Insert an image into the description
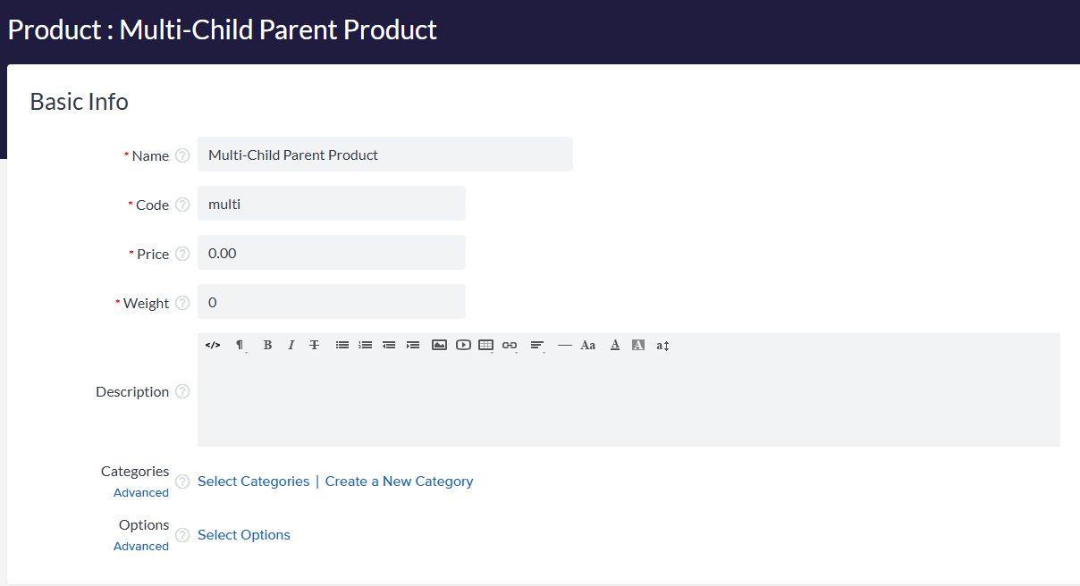The image size is (1080, 586). point(439,345)
